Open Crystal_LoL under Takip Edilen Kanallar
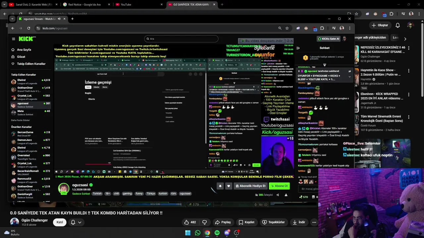The image size is (424, 238). pyautogui.click(x=30, y=97)
